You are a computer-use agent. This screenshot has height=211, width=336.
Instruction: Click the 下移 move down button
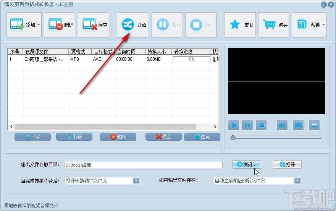point(74,136)
